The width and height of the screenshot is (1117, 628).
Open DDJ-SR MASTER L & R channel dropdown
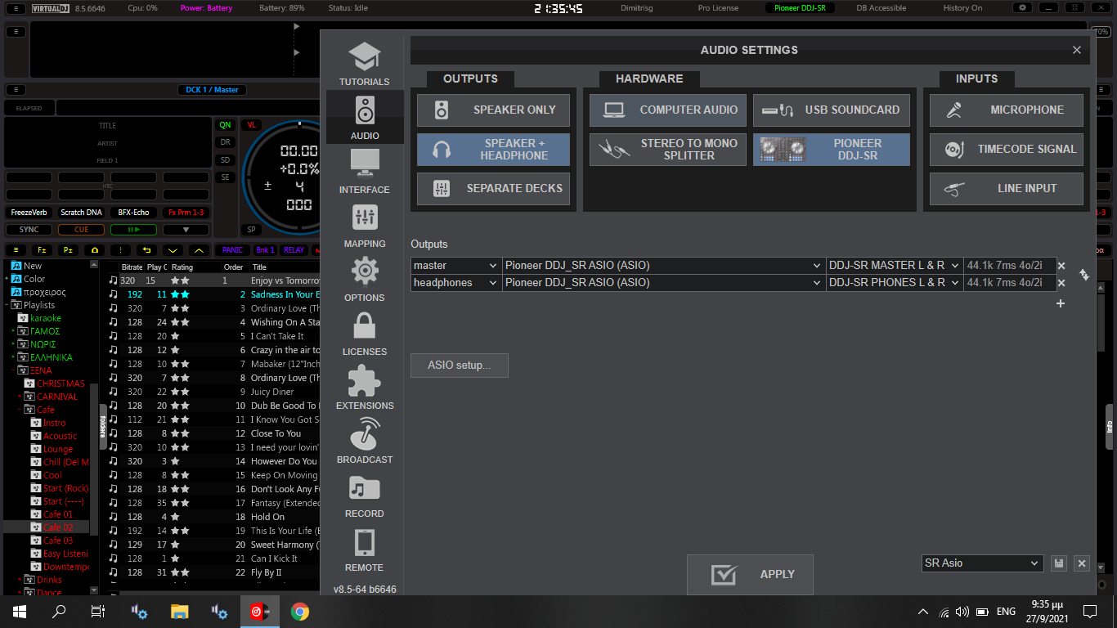click(895, 266)
